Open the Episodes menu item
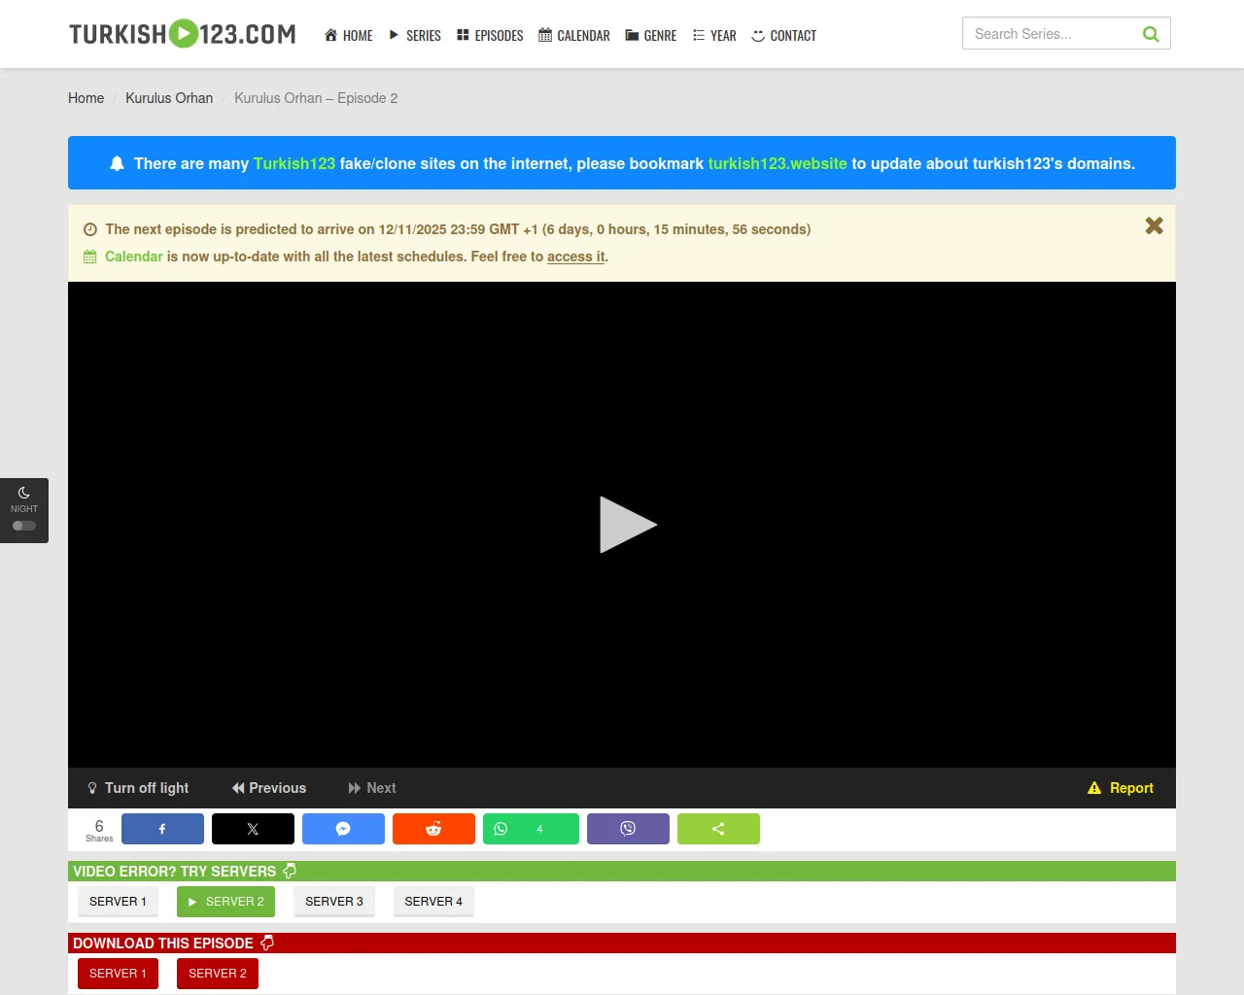 (490, 35)
